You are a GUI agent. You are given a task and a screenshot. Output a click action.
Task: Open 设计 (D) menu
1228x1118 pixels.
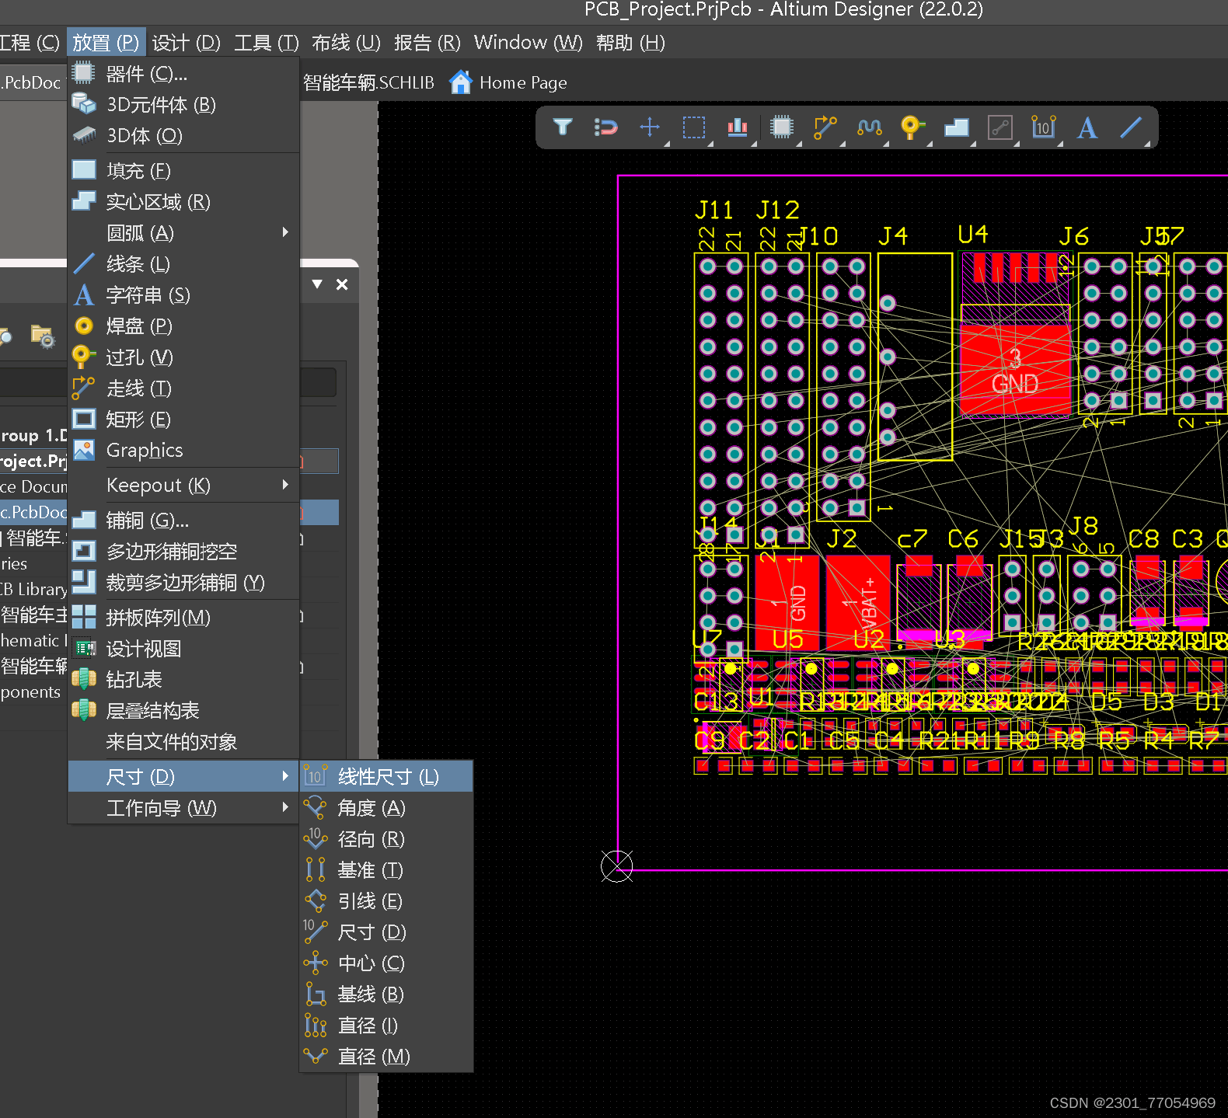point(187,43)
